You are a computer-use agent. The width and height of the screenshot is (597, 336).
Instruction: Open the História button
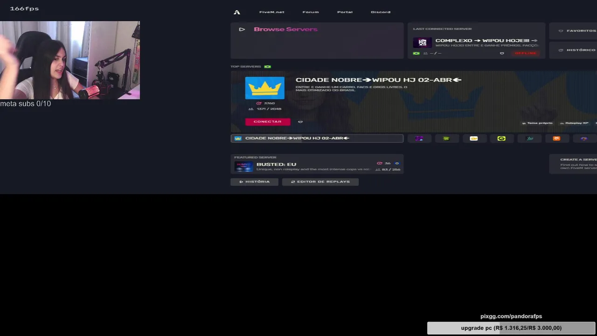(x=254, y=182)
